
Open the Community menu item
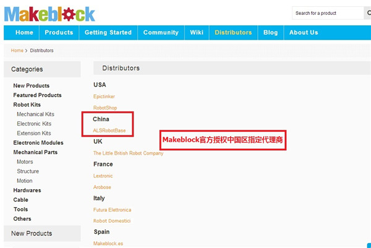coord(161,32)
